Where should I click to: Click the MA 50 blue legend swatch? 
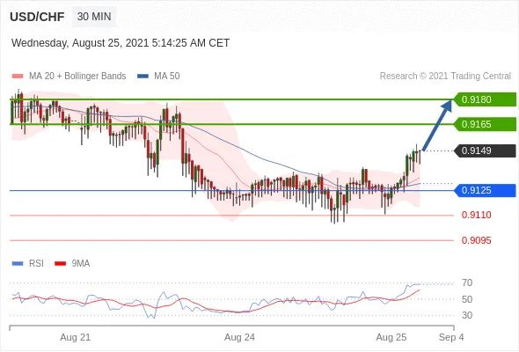(x=143, y=77)
